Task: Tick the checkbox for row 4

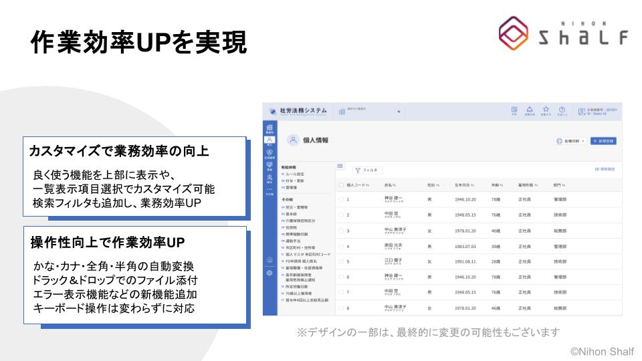Action: click(x=342, y=247)
